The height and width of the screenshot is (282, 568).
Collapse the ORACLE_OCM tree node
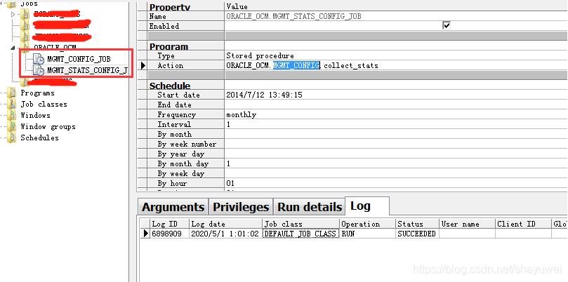(x=13, y=48)
